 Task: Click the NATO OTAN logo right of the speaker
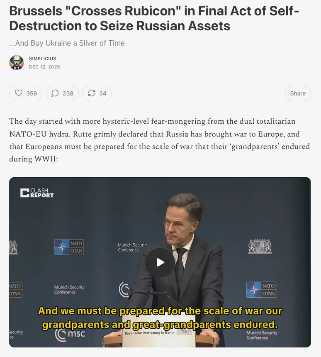click(x=261, y=290)
